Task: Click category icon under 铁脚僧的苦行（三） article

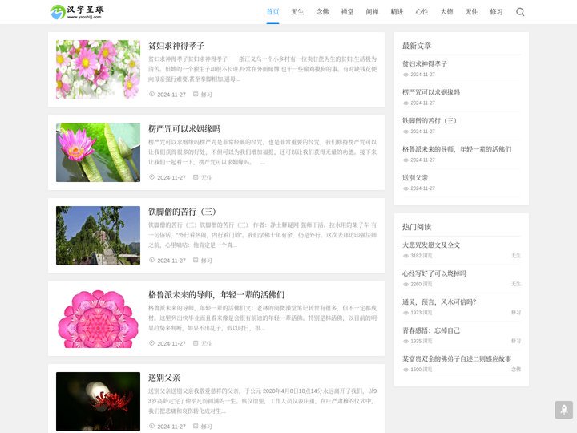Action: click(196, 260)
